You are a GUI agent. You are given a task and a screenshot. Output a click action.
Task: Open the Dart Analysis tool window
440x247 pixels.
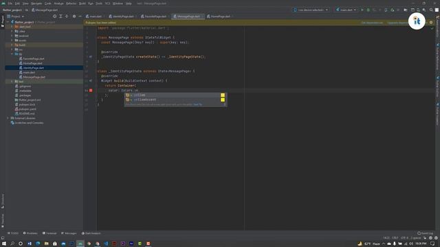tap(91, 233)
